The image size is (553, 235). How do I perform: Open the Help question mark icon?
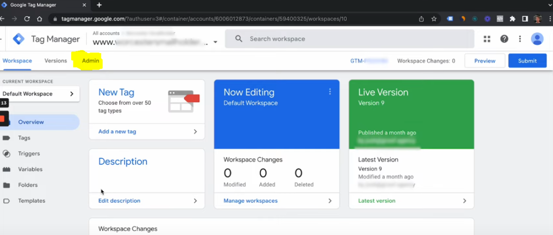coord(504,39)
